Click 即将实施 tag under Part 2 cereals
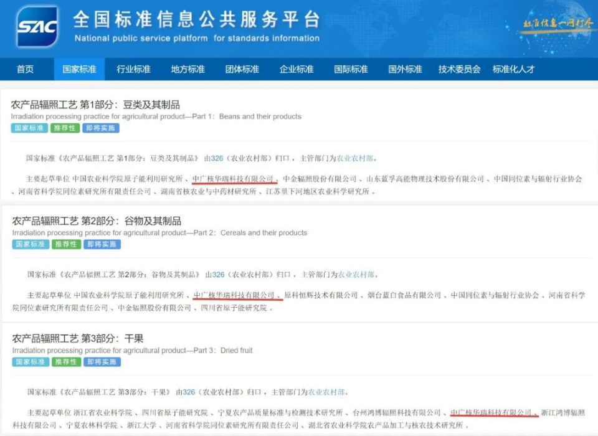Screen dimensions: 598x436 pyautogui.click(x=102, y=245)
